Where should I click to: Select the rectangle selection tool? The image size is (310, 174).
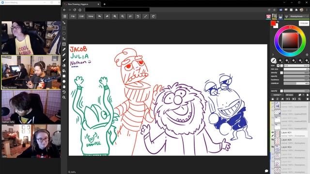click(x=64, y=28)
